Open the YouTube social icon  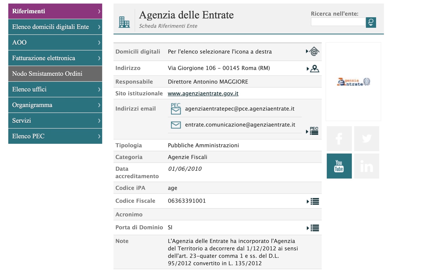tap(339, 166)
